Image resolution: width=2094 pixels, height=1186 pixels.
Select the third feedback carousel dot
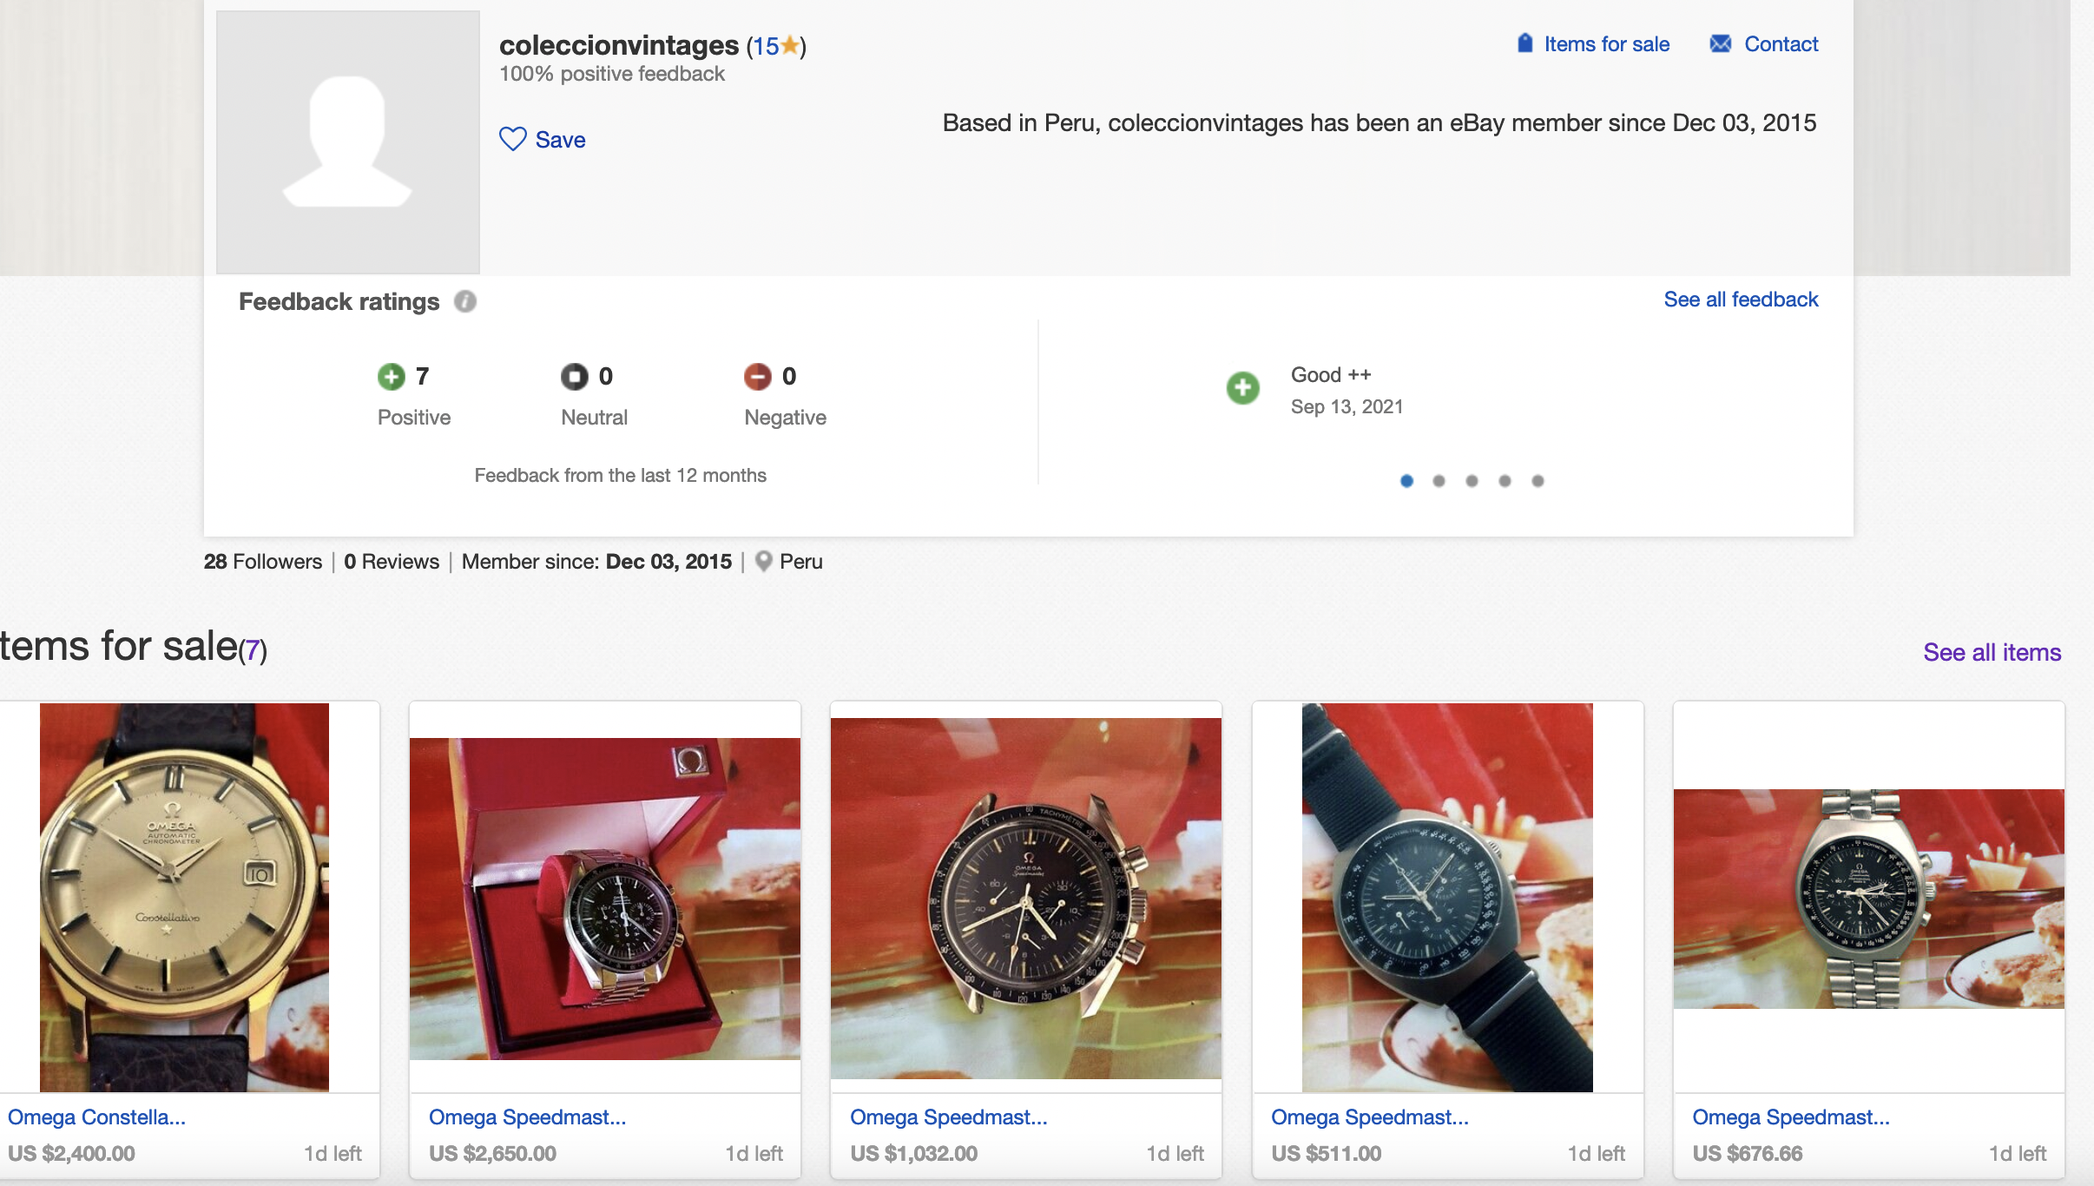click(1472, 481)
